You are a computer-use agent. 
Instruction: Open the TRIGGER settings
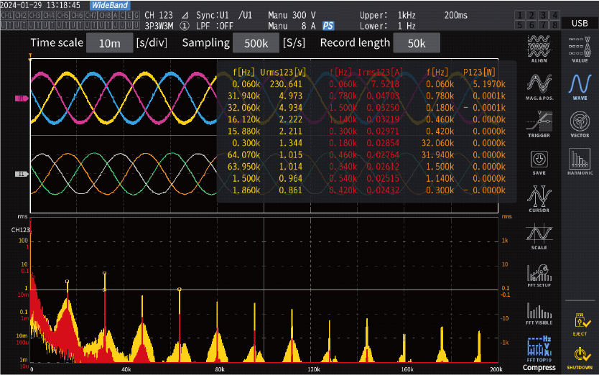point(539,124)
